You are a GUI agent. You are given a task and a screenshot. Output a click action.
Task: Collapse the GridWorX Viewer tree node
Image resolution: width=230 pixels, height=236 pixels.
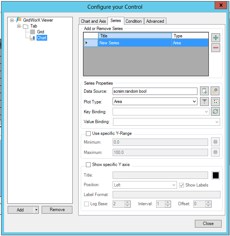[12, 21]
